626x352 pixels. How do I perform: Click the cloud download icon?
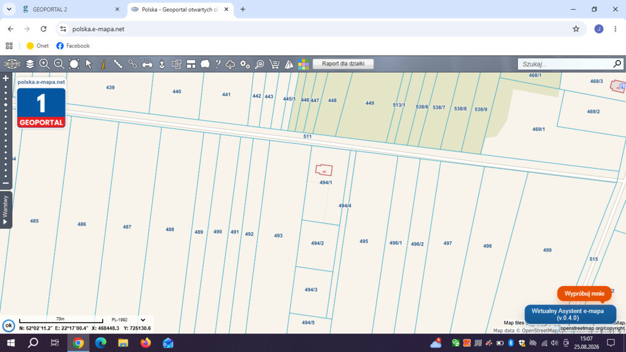230,64
